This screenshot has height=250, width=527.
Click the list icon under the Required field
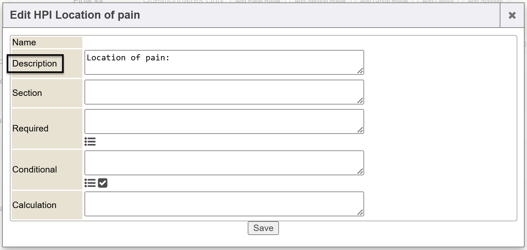tap(90, 142)
